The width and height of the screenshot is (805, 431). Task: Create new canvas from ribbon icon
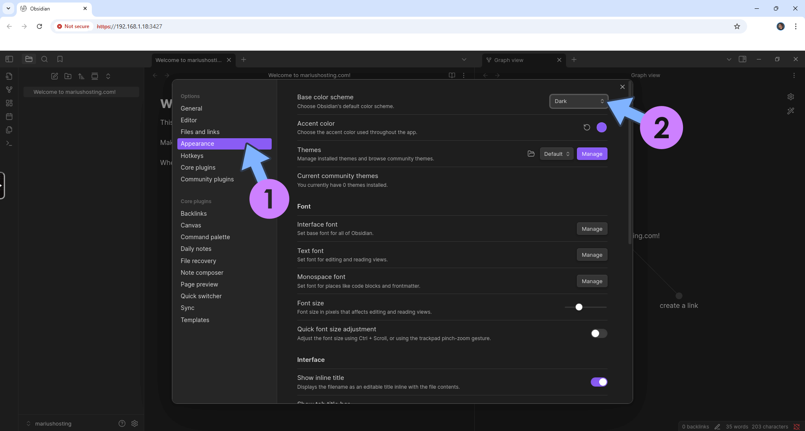coord(9,103)
